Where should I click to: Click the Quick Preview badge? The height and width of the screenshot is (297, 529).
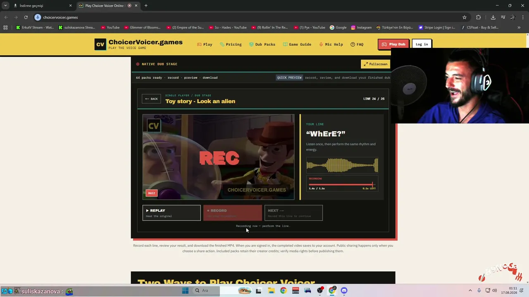289,78
